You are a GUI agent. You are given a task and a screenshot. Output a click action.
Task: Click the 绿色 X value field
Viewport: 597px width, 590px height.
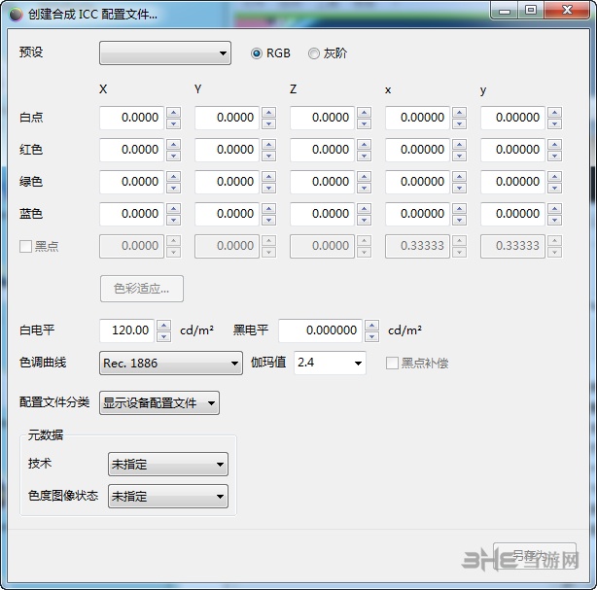point(131,182)
